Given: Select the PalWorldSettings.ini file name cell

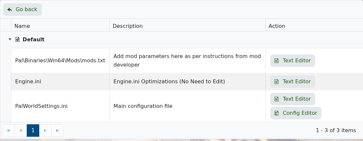Looking at the screenshot, I should (x=60, y=106).
